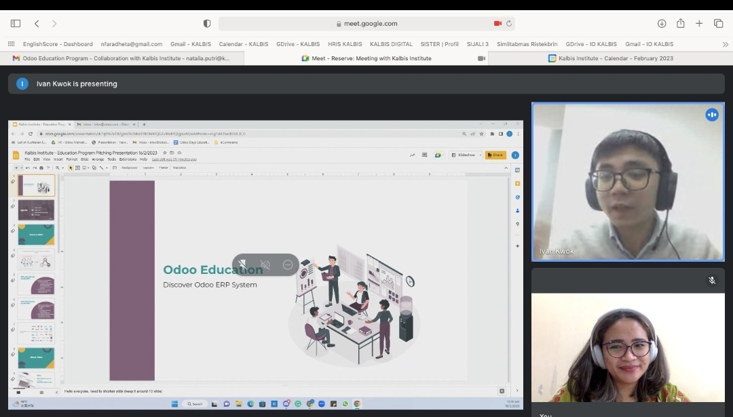Open the HRIS KALBIS bookmark

[345, 44]
